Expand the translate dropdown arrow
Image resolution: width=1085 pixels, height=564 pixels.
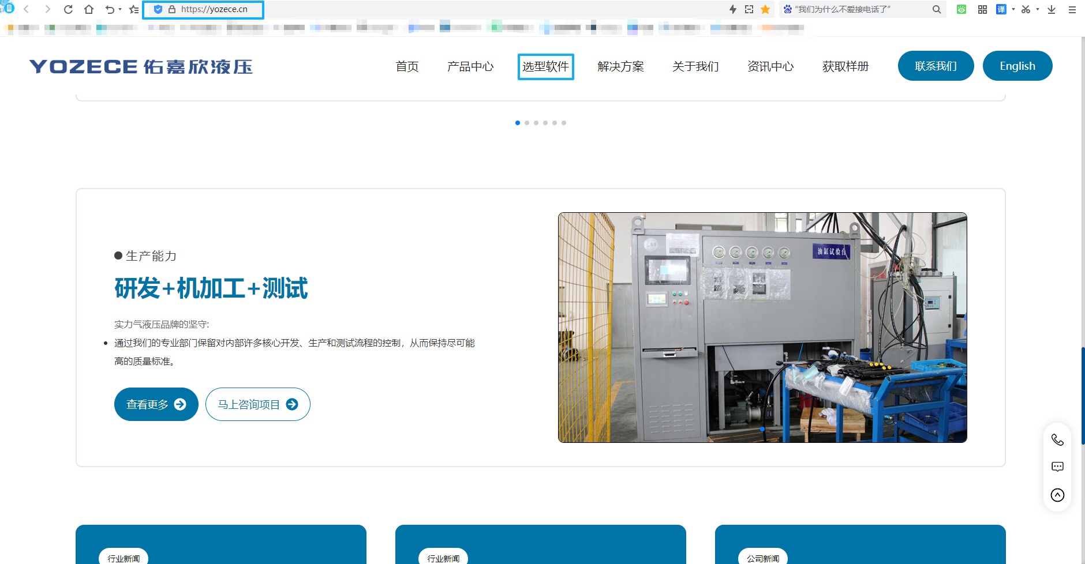click(1013, 9)
